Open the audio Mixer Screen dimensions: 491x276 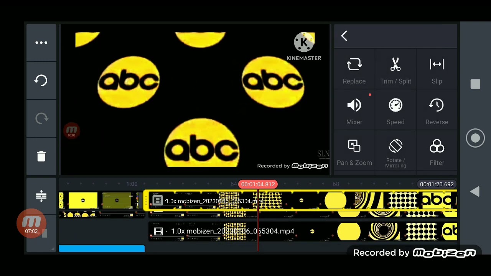354,112
